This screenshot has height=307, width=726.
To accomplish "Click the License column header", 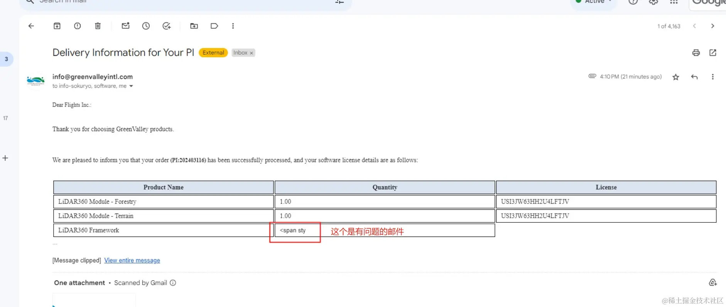I will click(x=606, y=187).
